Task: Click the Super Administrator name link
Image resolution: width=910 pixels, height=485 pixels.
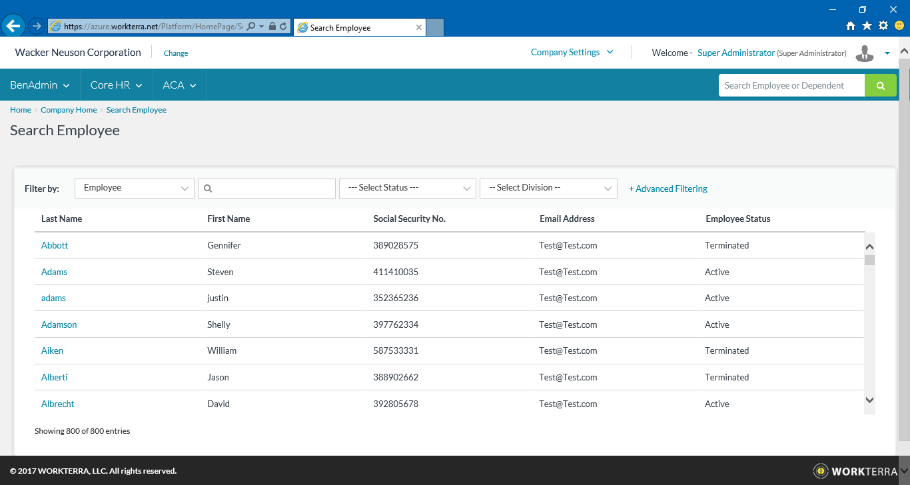Action: tap(736, 53)
